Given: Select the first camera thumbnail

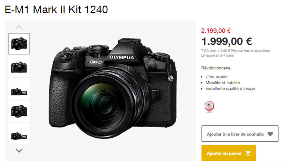Looking at the screenshot, I should click(19, 44).
